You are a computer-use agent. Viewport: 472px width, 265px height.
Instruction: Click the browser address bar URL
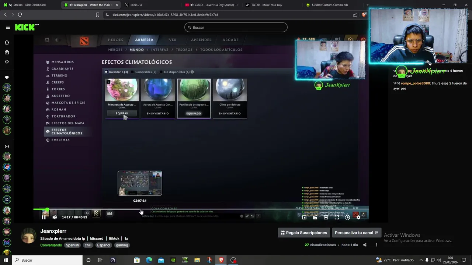pyautogui.click(x=165, y=15)
